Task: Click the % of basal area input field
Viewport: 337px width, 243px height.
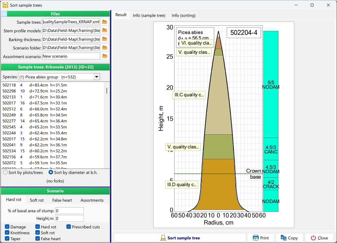Action: click(69, 211)
